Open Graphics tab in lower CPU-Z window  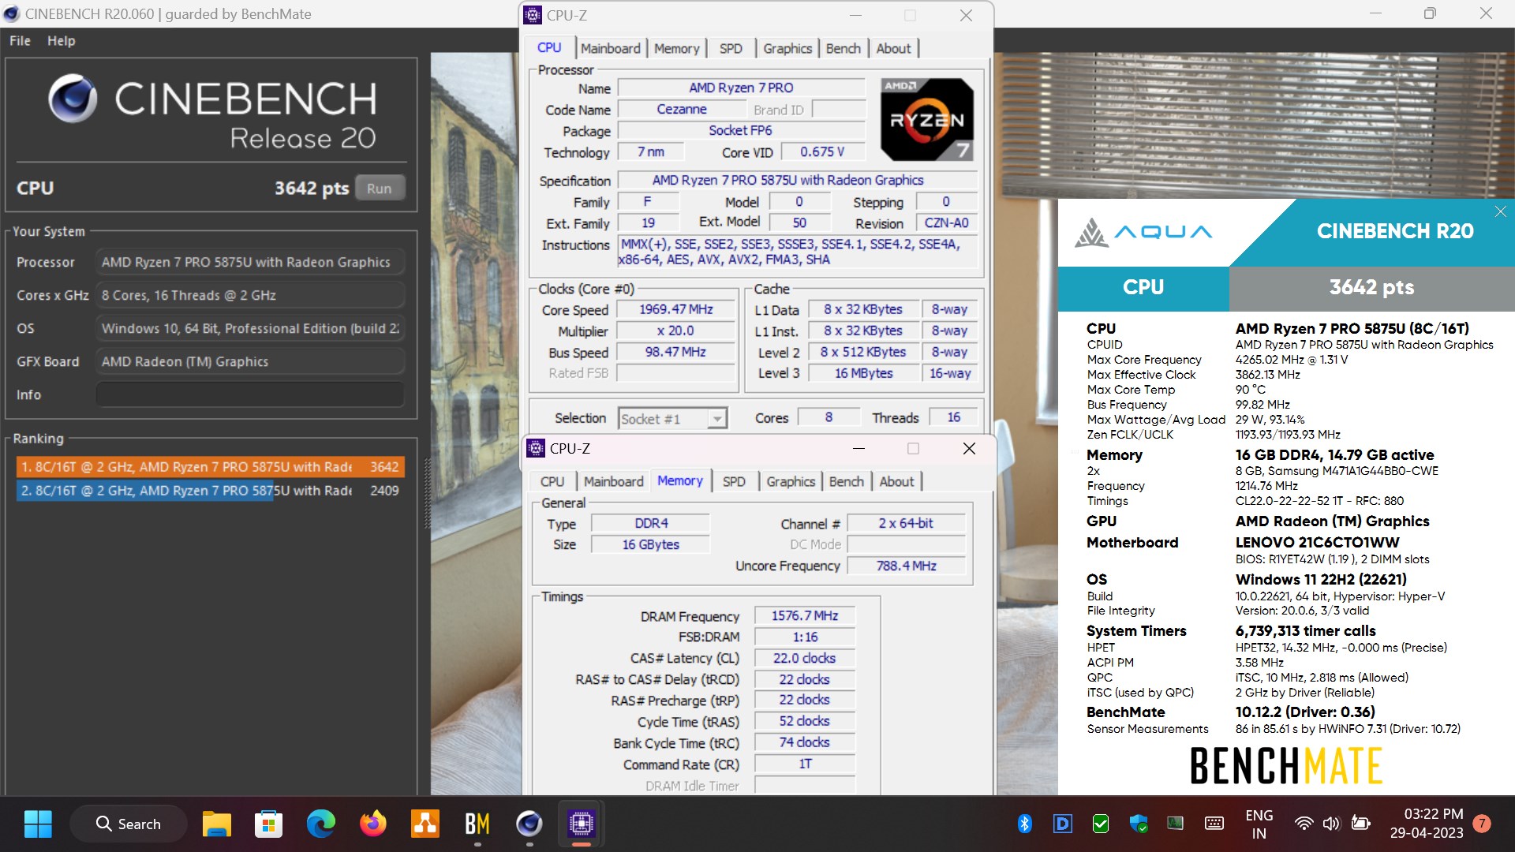pyautogui.click(x=791, y=481)
